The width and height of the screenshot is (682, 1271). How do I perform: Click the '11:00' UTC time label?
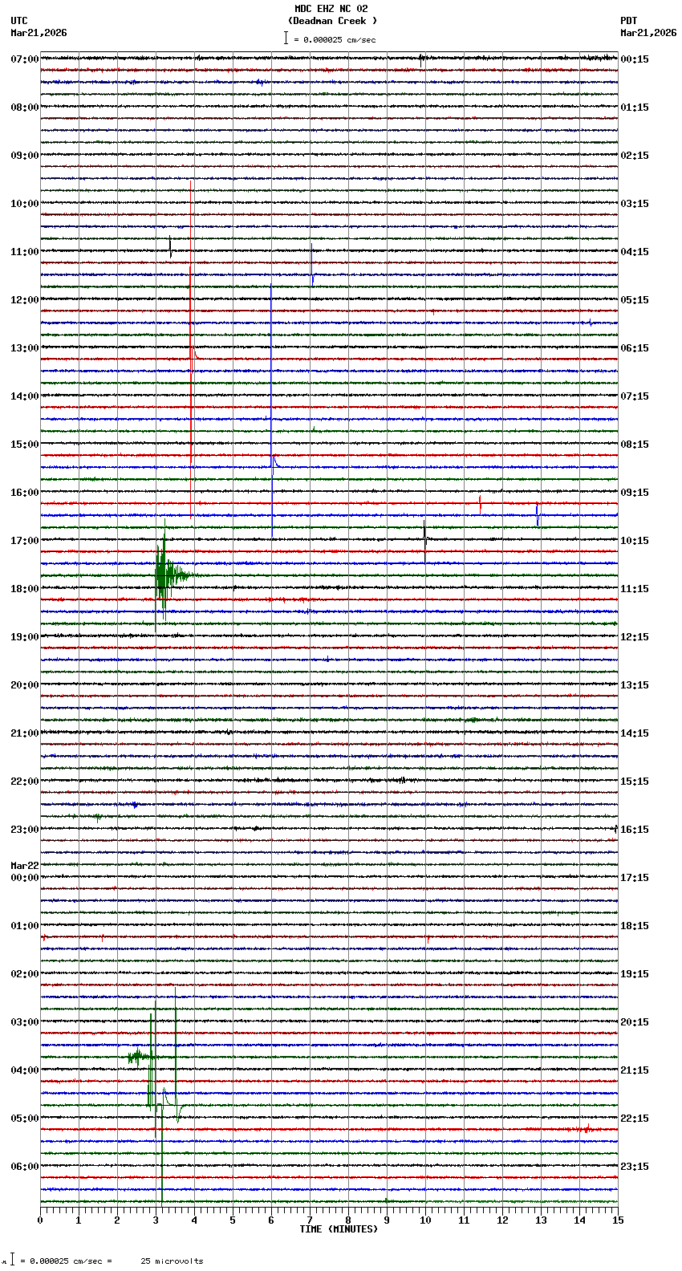pyautogui.click(x=25, y=252)
